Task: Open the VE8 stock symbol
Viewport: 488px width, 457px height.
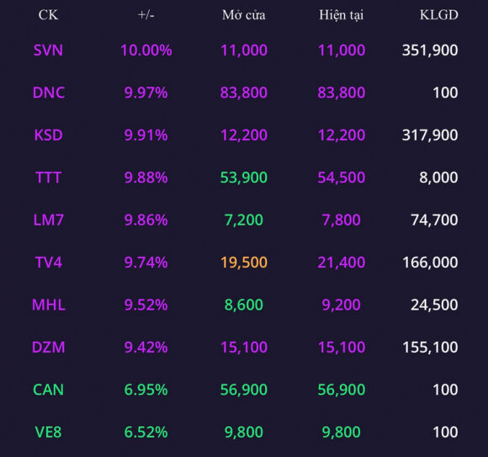Action: coord(48,432)
